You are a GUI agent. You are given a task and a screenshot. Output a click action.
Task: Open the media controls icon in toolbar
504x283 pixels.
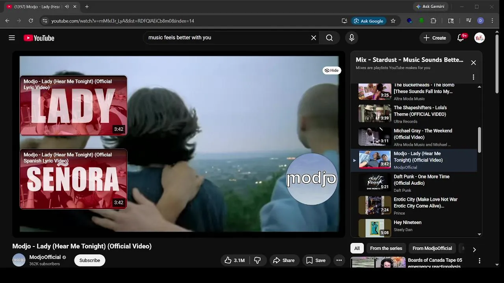[469, 21]
